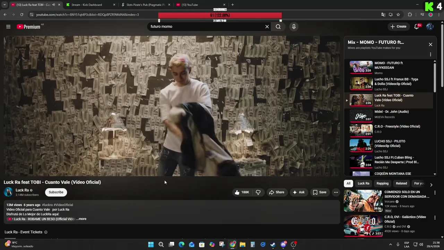Open Windows taskbar search
Screen dimensions: 444x250
[161, 244]
